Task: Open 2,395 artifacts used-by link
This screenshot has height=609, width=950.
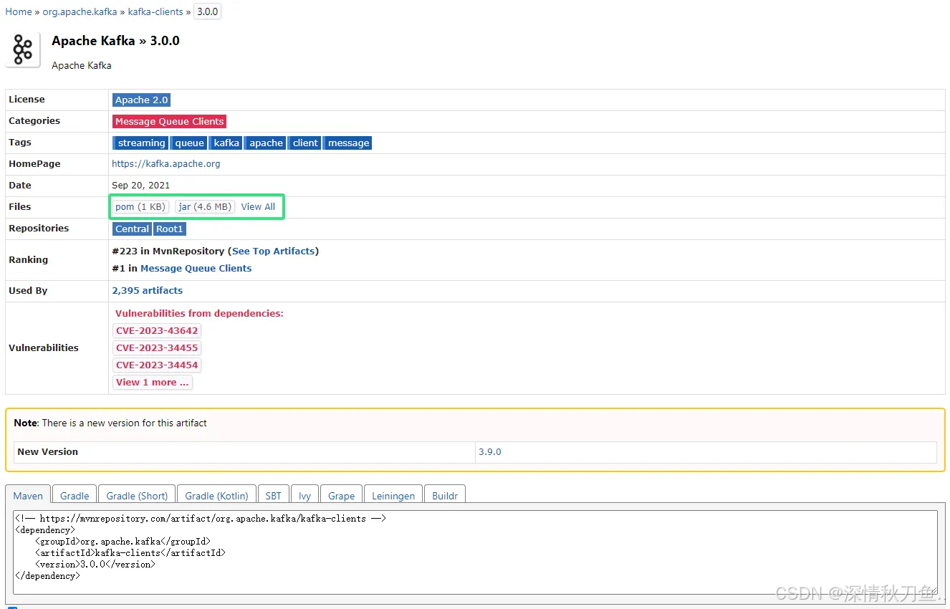Action: point(147,290)
